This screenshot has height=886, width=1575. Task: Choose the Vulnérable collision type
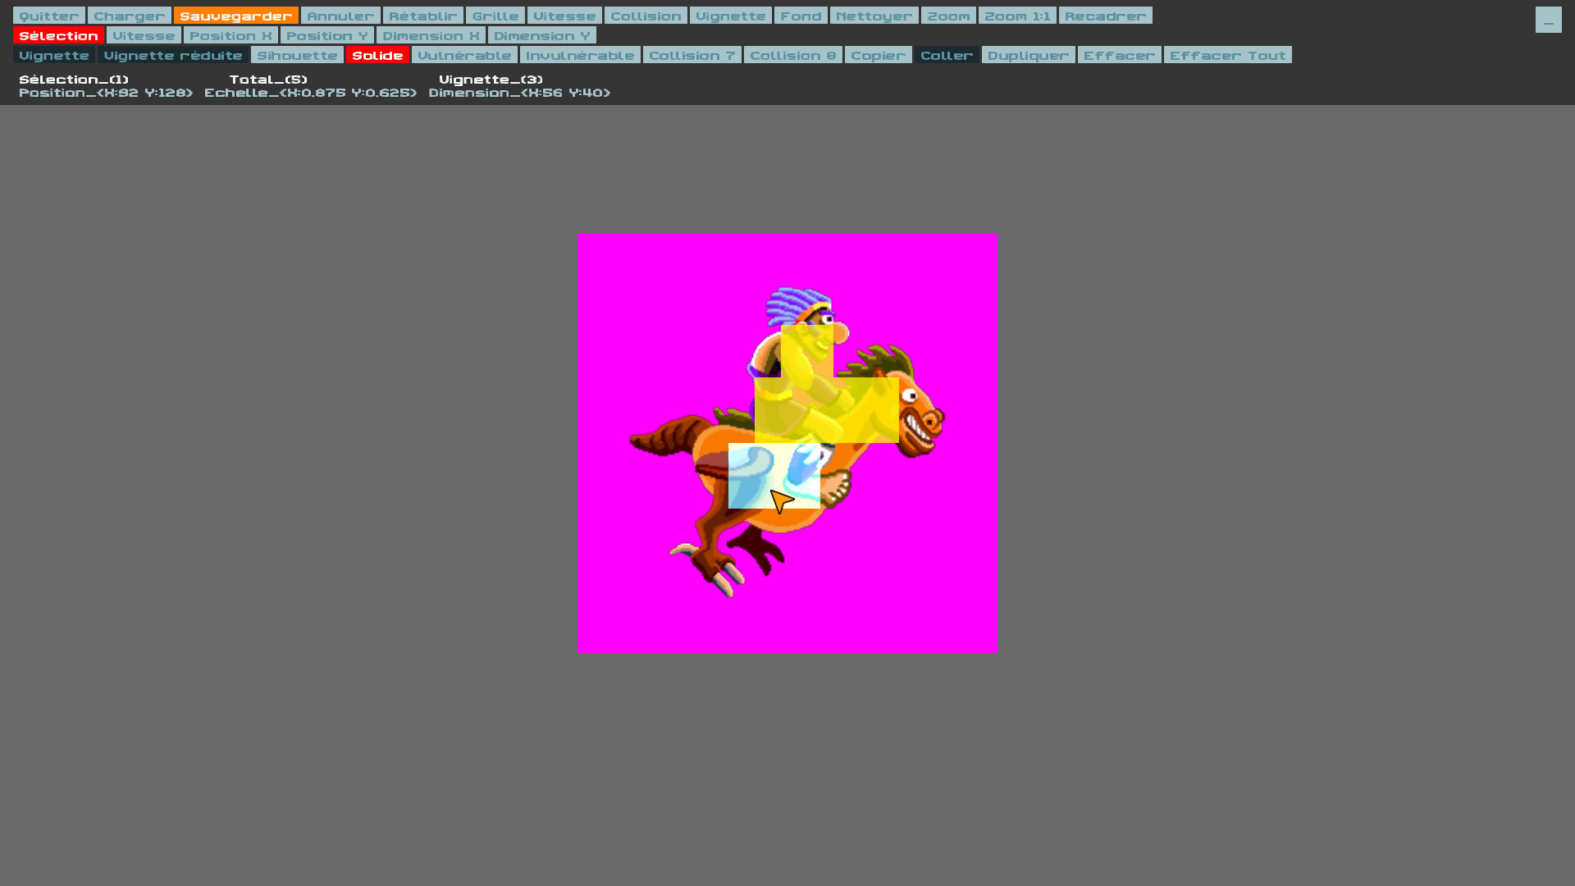(464, 55)
